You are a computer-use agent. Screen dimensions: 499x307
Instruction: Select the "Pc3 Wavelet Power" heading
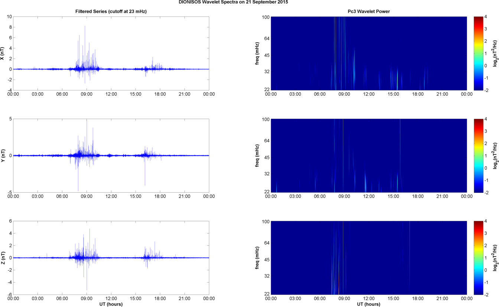click(x=369, y=12)
